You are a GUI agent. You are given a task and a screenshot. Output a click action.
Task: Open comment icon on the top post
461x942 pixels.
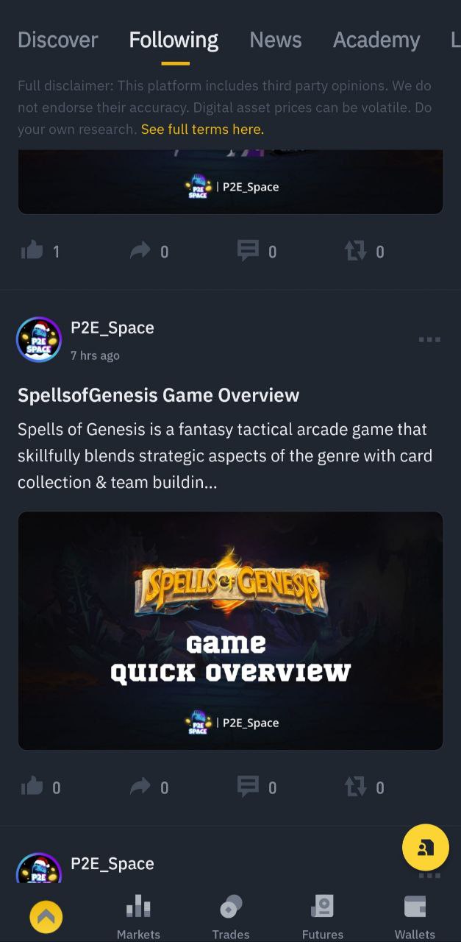[x=248, y=251]
